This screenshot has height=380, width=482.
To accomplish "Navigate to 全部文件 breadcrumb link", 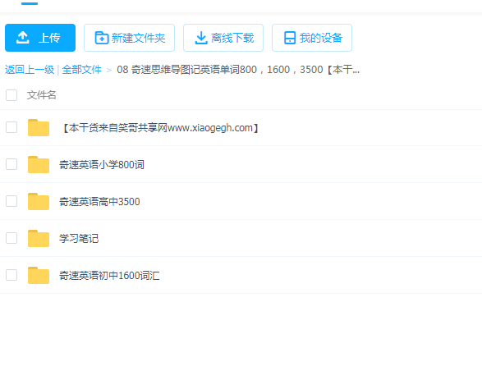I will pos(82,70).
